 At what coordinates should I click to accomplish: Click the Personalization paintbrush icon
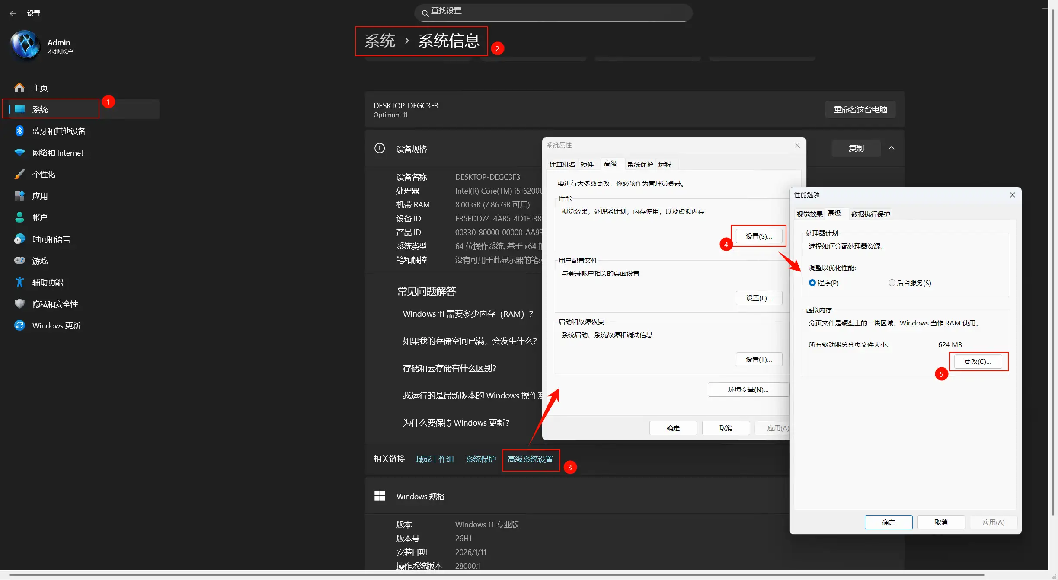tap(19, 174)
